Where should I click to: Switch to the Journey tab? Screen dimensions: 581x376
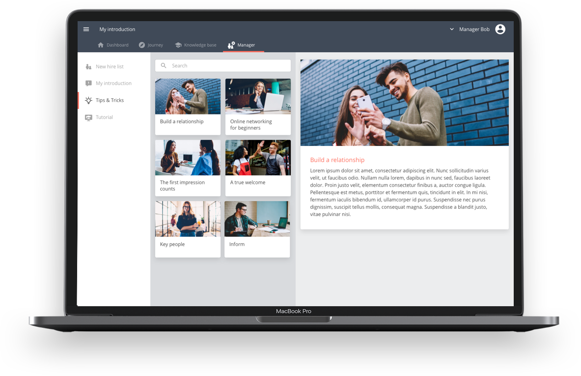(151, 45)
